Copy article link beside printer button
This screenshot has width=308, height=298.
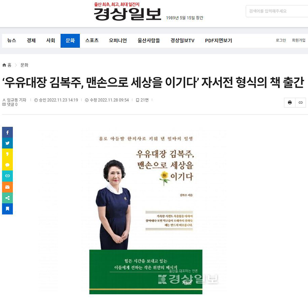pyautogui.click(x=301, y=102)
